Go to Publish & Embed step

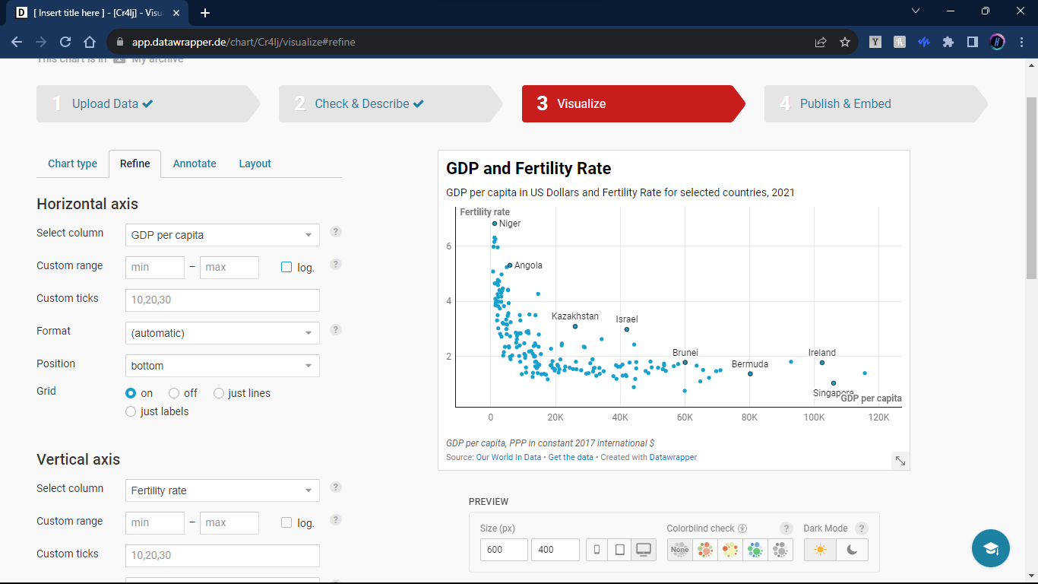click(x=845, y=103)
